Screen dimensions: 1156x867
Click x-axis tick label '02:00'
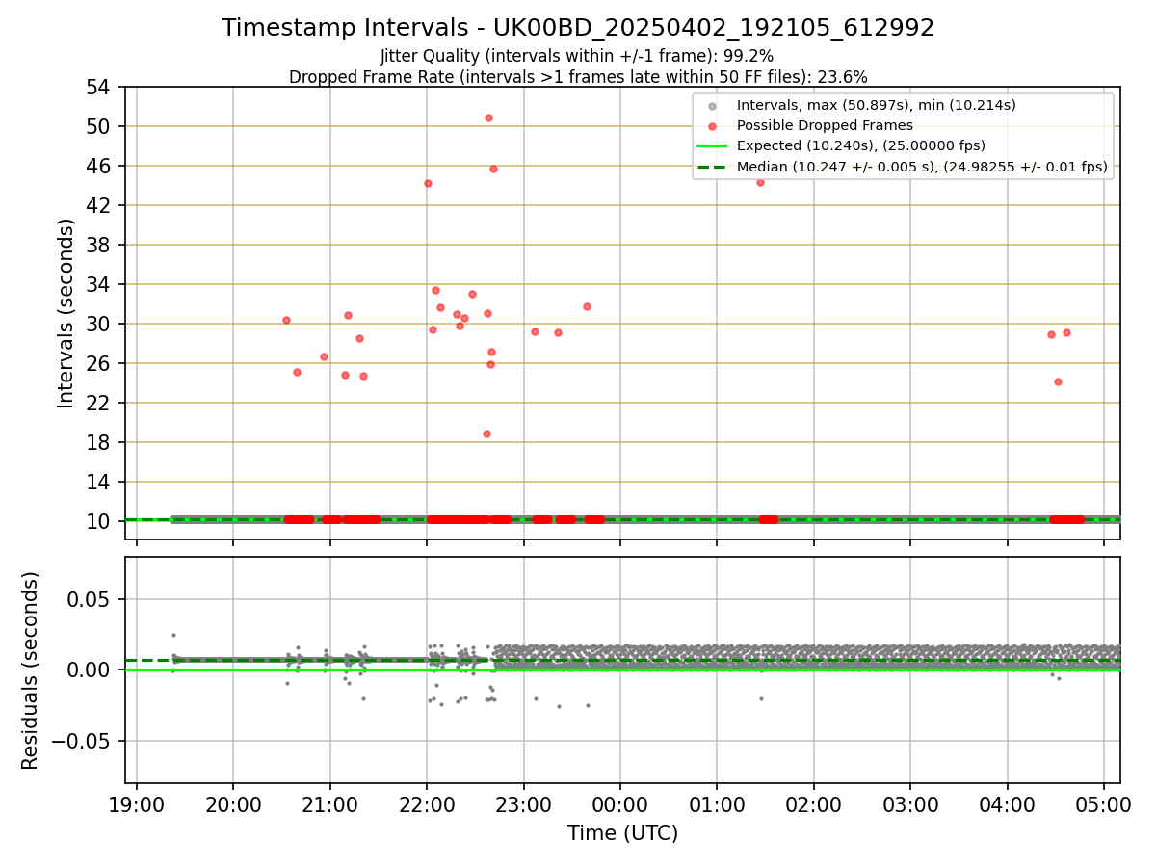(814, 803)
